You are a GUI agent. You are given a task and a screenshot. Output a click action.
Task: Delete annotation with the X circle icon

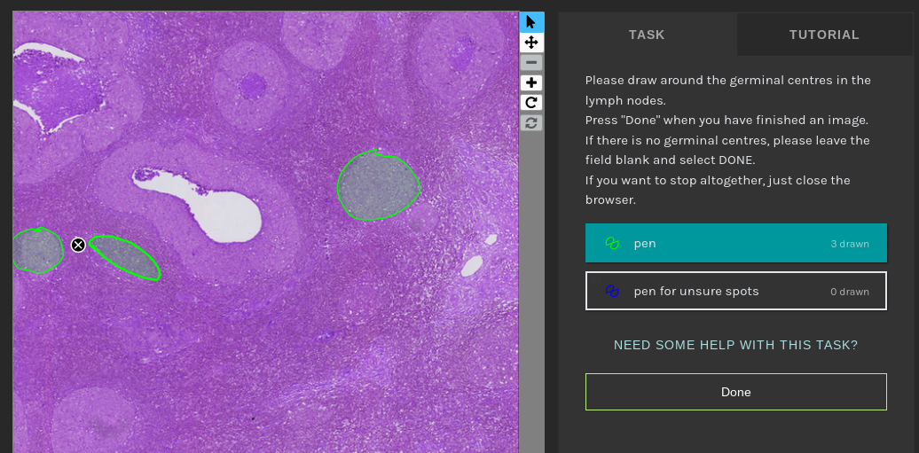click(x=78, y=245)
